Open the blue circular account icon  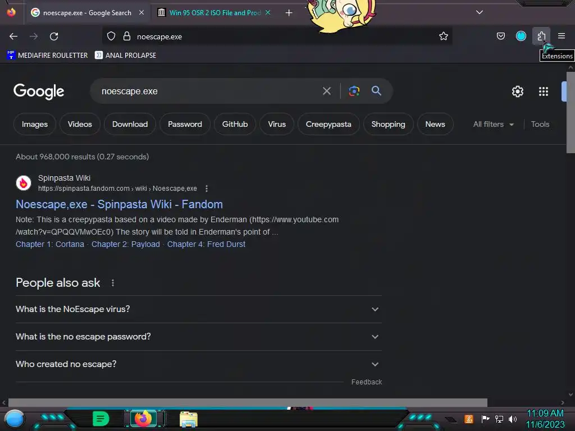tap(521, 36)
